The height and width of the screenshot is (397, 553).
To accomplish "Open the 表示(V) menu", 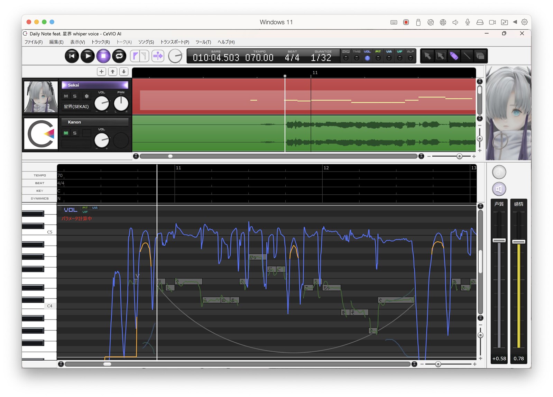I will 77,42.
